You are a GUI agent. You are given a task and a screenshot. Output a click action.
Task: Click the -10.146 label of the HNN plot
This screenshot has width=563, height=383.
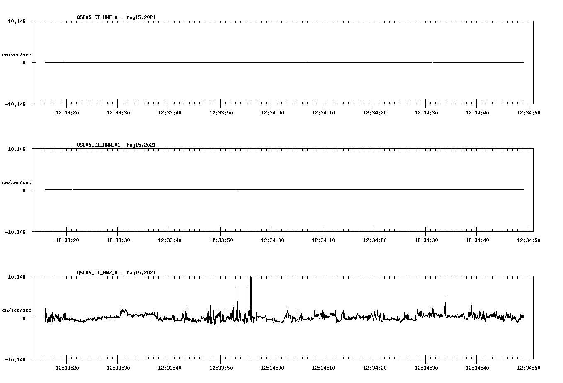(x=15, y=232)
